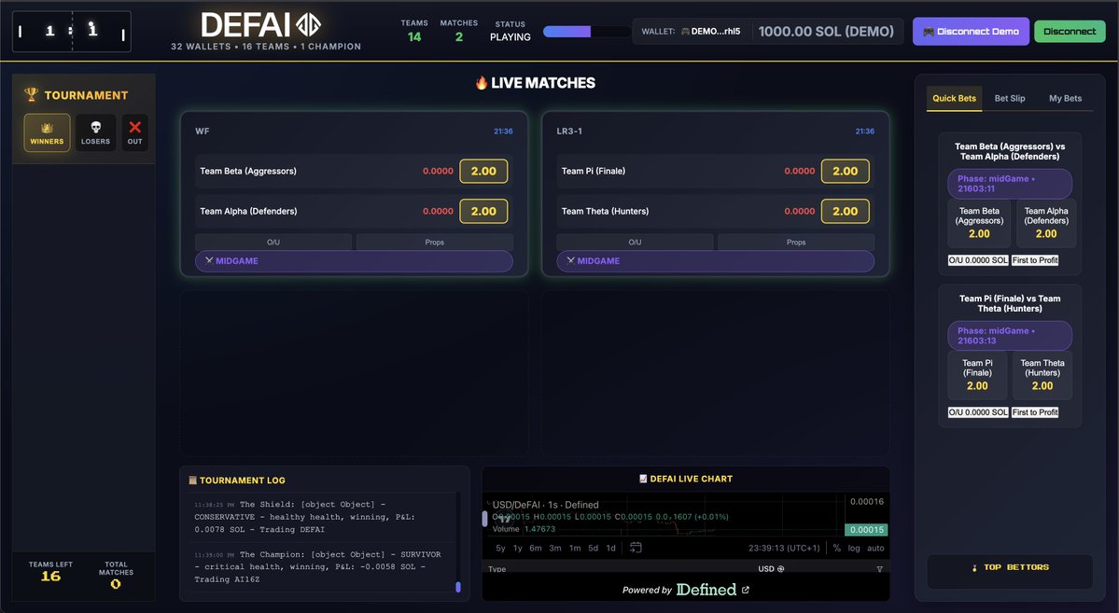Select 1d chart time range
The height and width of the screenshot is (613, 1119).
(611, 548)
